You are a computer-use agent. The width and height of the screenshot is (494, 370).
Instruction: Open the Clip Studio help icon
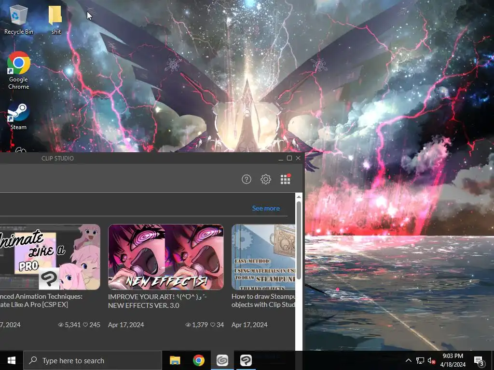(x=247, y=179)
